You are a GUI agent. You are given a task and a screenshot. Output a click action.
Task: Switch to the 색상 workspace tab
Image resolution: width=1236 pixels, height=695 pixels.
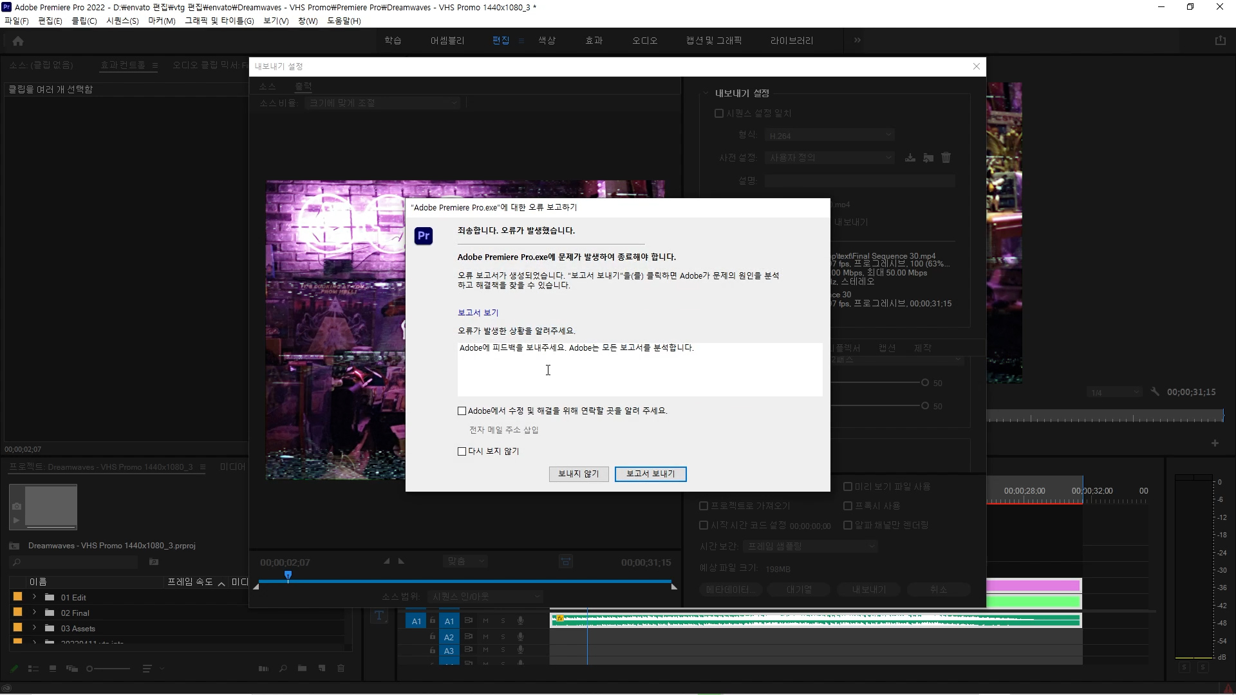pyautogui.click(x=547, y=41)
